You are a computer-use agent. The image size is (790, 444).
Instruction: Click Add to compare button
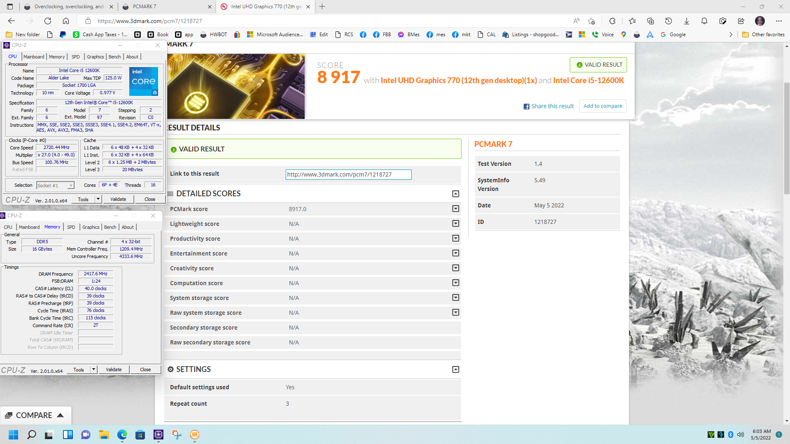(603, 106)
